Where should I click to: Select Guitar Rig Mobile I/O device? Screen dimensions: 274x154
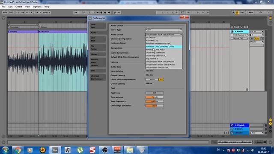pos(164,53)
